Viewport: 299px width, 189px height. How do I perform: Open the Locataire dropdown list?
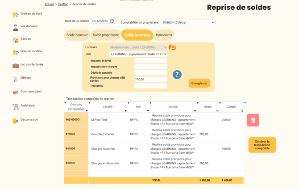coord(138,47)
